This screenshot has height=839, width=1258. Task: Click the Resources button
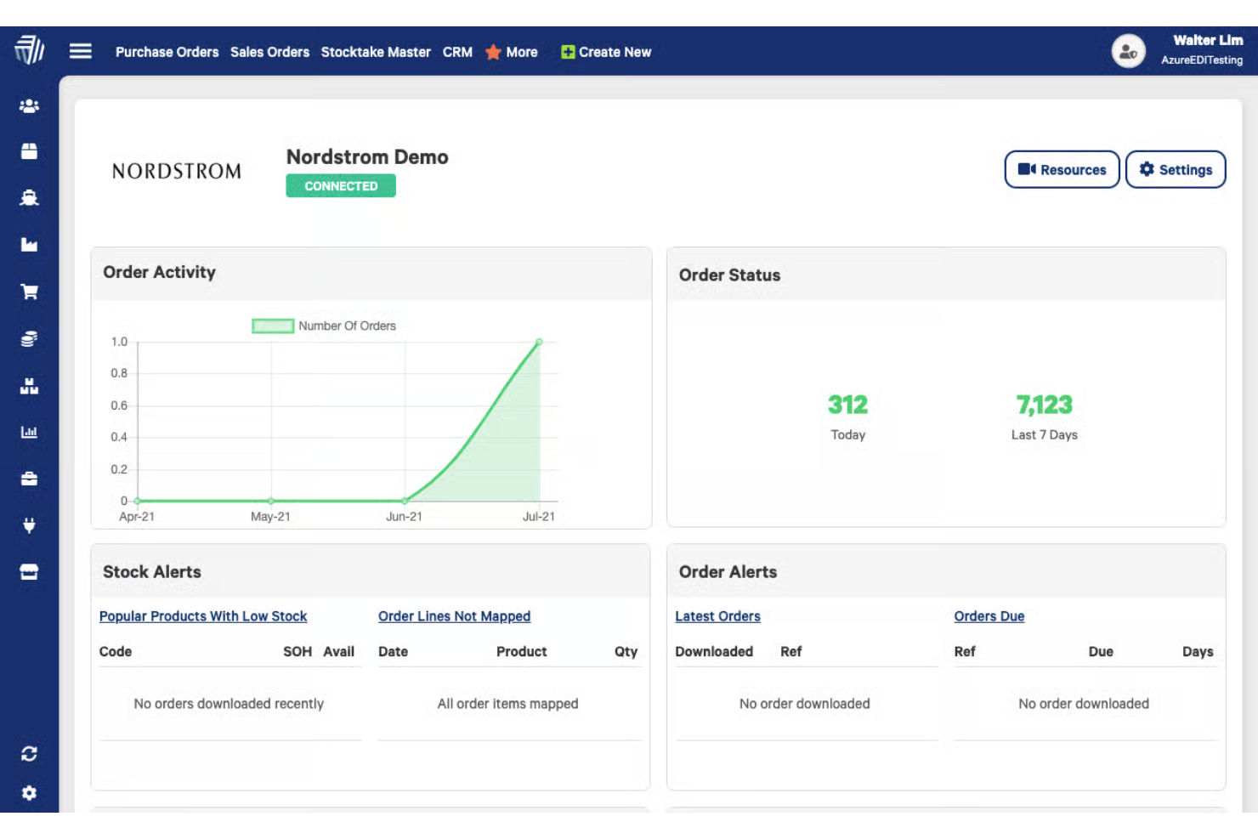(x=1062, y=170)
